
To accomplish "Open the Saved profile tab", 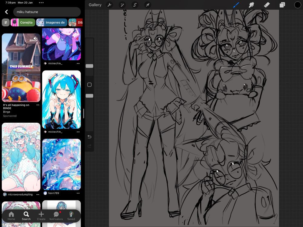I will (71, 216).
